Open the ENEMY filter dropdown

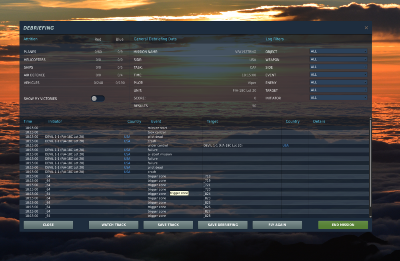338,83
